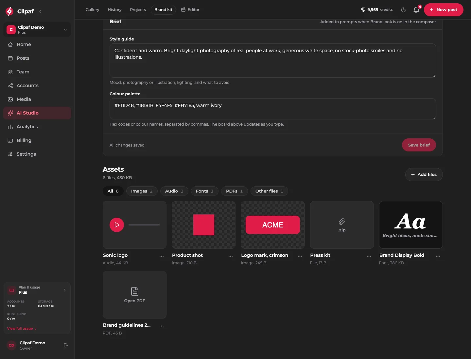
Task: Open Analytics in sidebar
Action: coord(37,127)
